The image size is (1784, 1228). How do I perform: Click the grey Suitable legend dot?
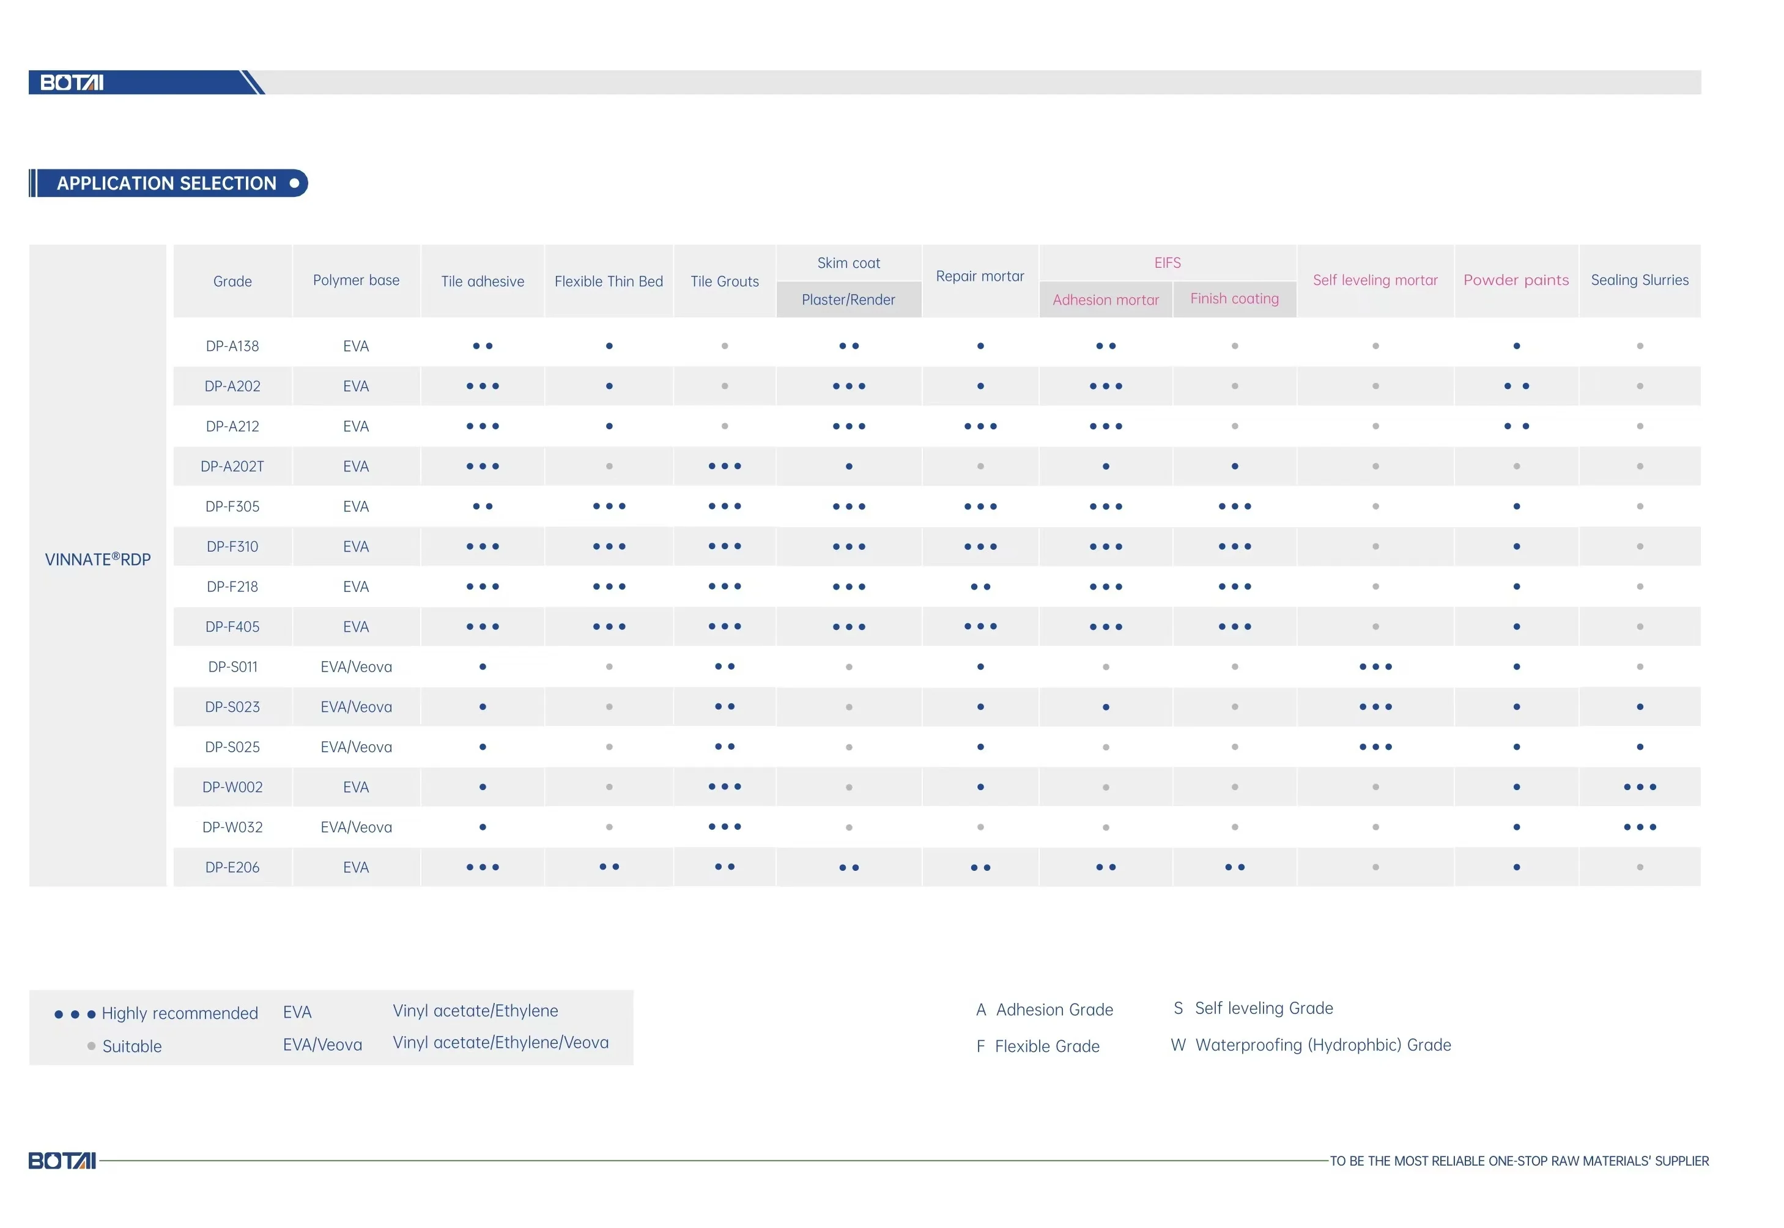point(92,1046)
